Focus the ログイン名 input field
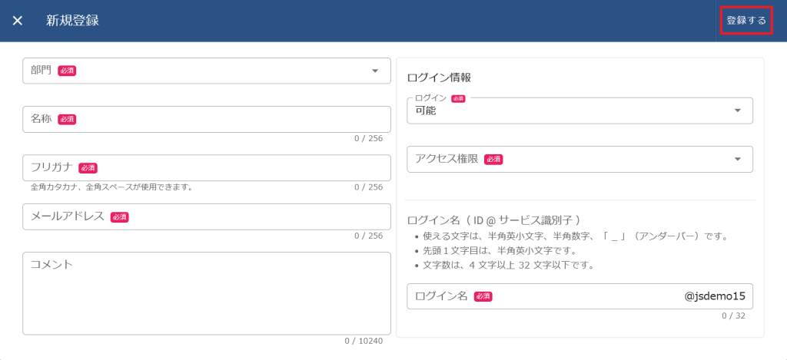 click(576, 296)
